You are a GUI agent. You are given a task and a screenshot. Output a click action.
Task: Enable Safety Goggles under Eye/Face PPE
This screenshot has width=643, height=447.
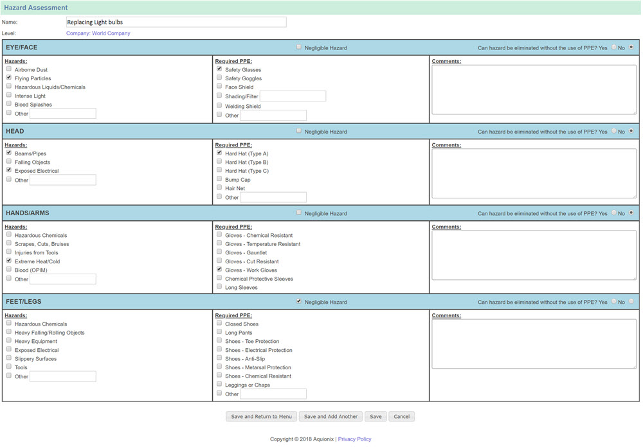point(219,78)
